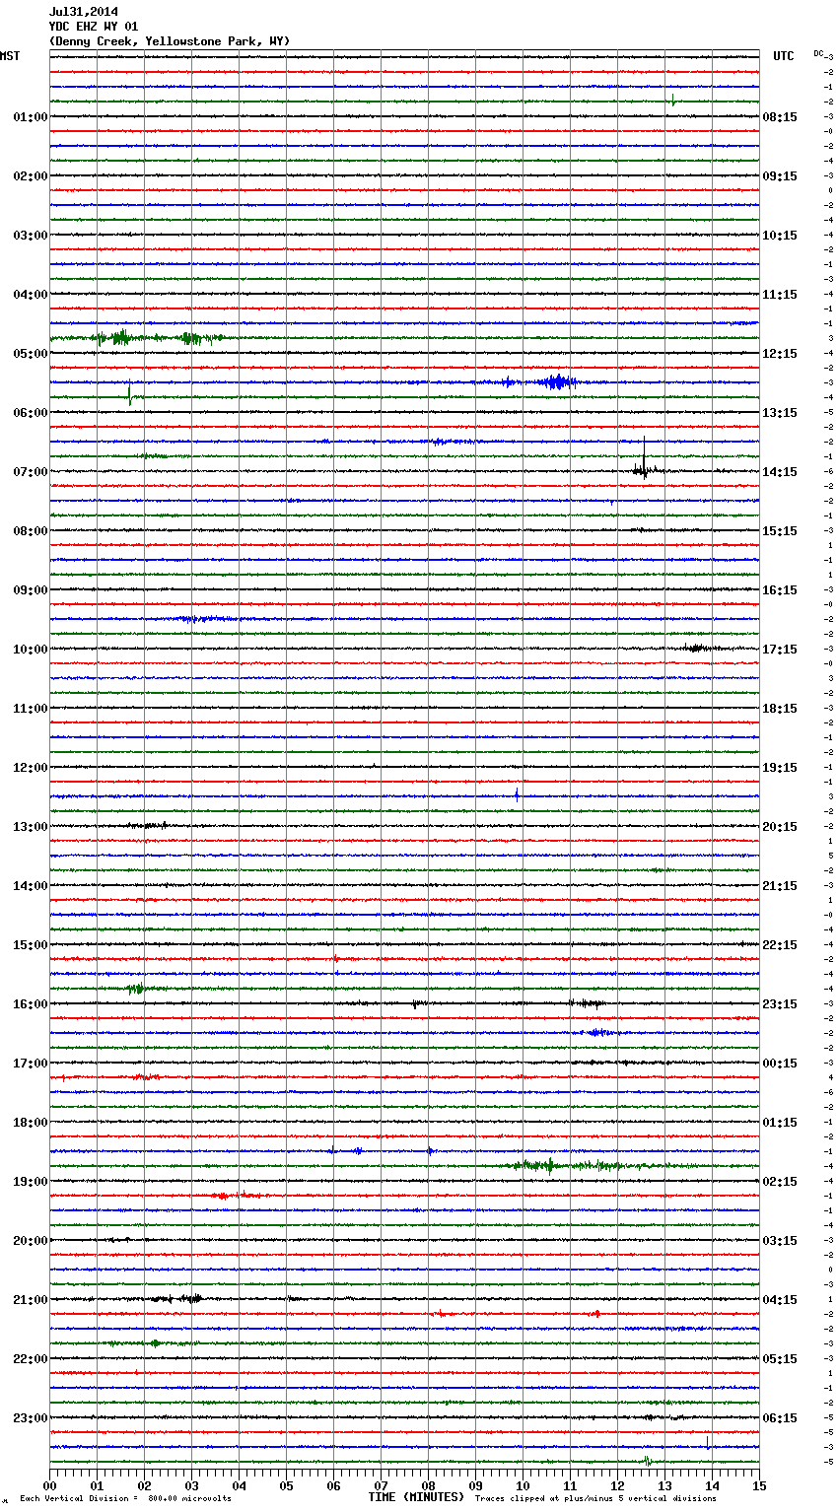
Task: Click the 02:15 UTC time label
Action: point(780,1182)
